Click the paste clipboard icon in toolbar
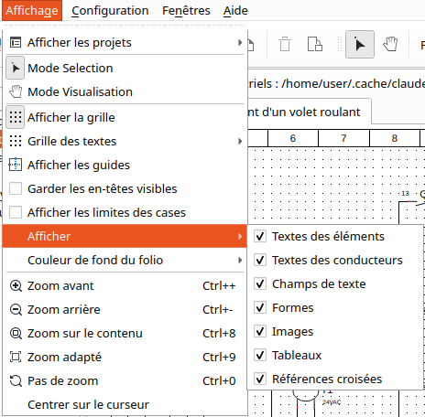Image resolution: width=425 pixels, height=417 pixels. pos(315,45)
